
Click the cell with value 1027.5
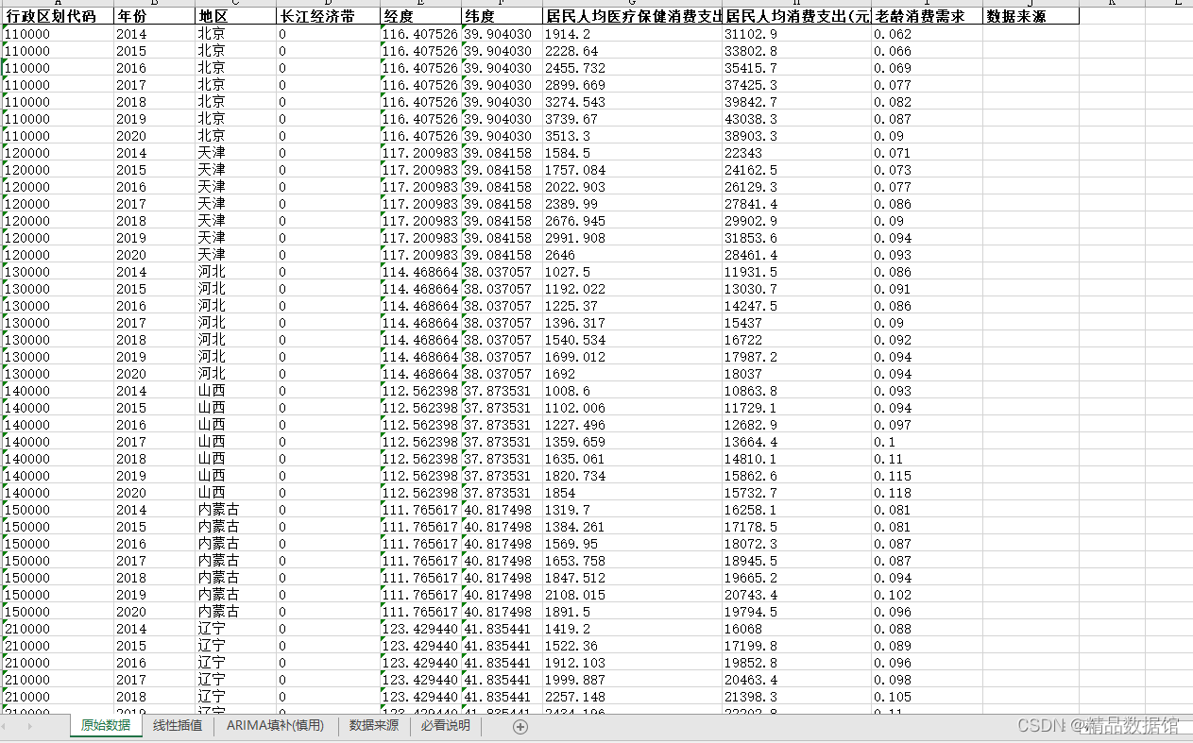(632, 272)
